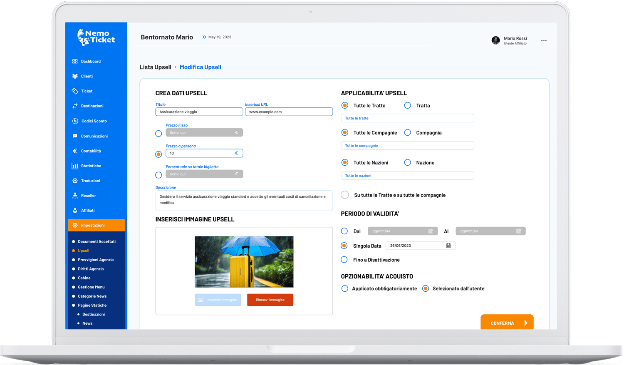Open the three-dot menu near user profile
This screenshot has height=365, width=624.
[x=544, y=40]
